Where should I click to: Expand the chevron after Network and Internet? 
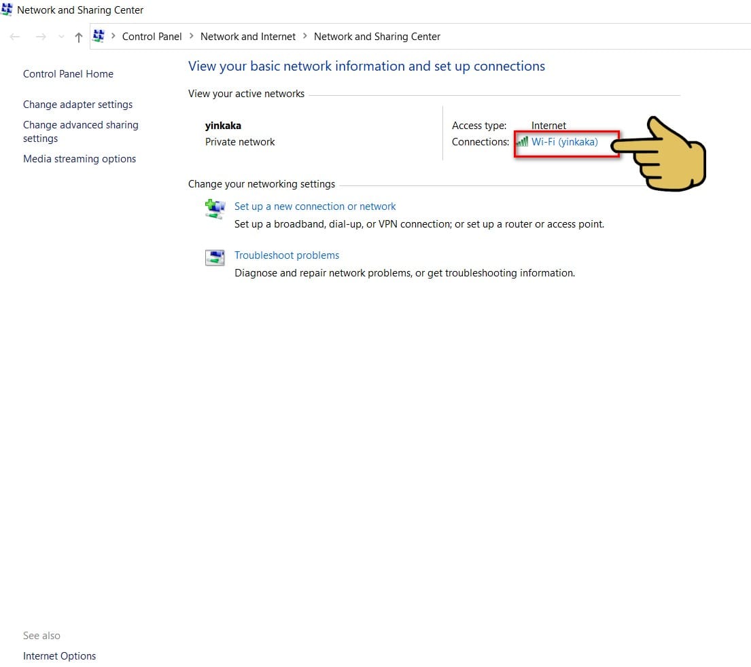[x=304, y=36]
